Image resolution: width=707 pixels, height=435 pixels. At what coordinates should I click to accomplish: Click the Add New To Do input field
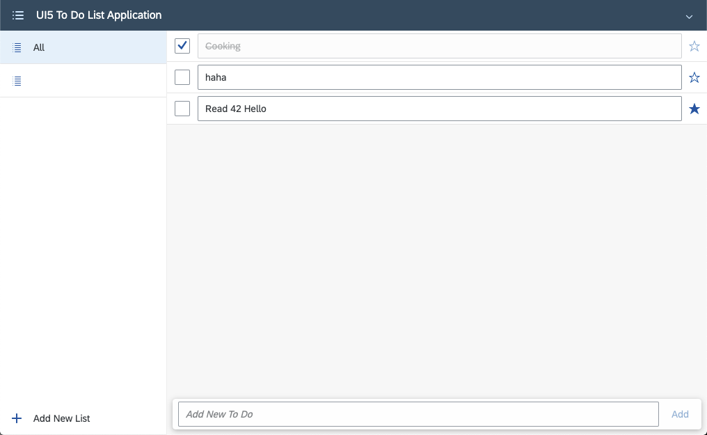pyautogui.click(x=418, y=413)
